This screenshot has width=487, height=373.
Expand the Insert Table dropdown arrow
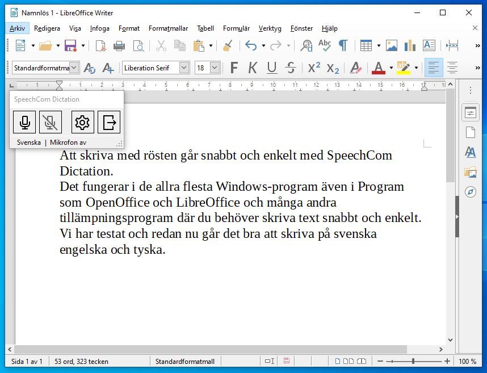(x=379, y=46)
